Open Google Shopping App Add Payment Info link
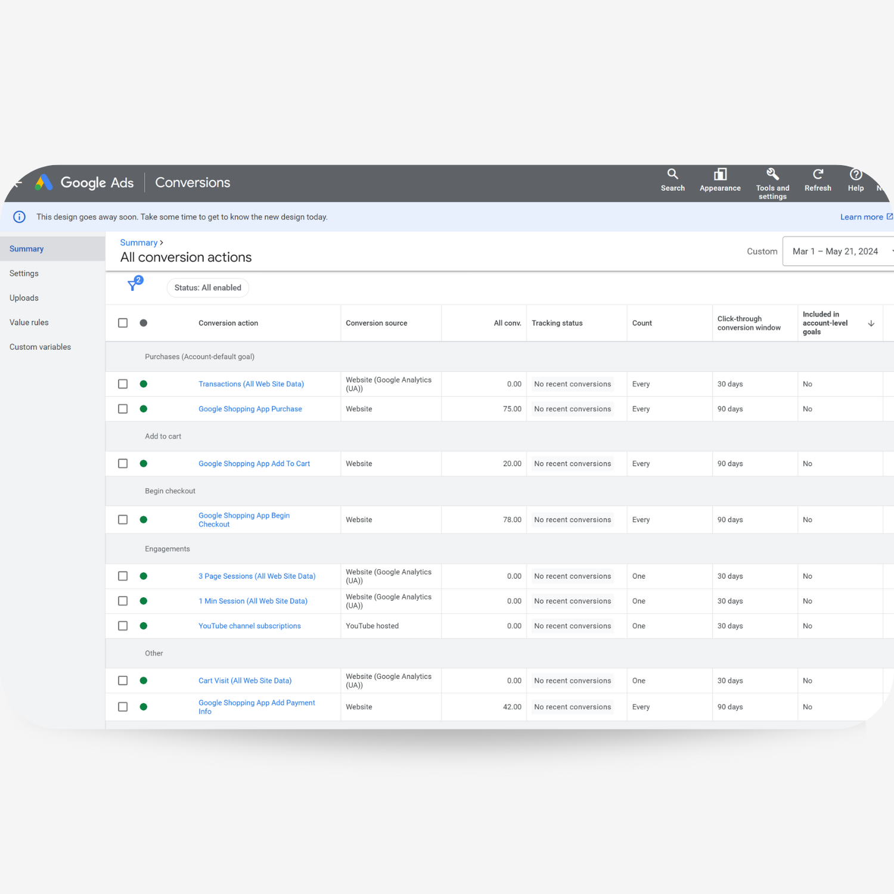894x894 pixels. pyautogui.click(x=257, y=707)
